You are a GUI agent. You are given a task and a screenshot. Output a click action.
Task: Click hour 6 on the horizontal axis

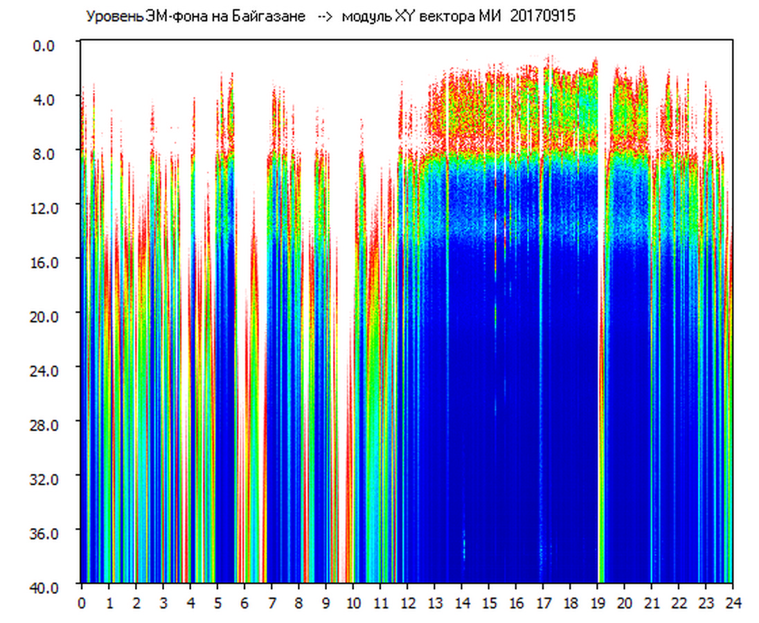click(x=244, y=602)
